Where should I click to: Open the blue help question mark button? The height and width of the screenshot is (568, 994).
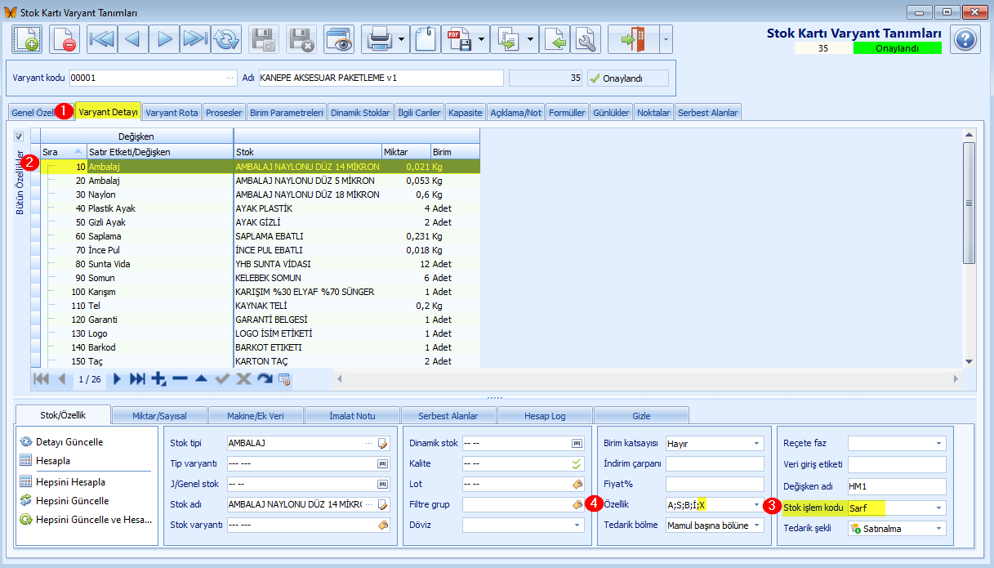tap(965, 39)
